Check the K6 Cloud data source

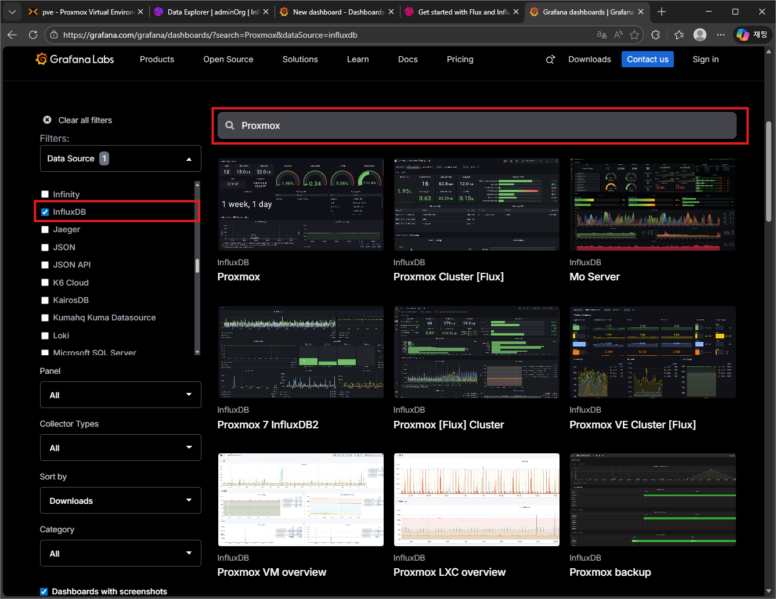[45, 283]
